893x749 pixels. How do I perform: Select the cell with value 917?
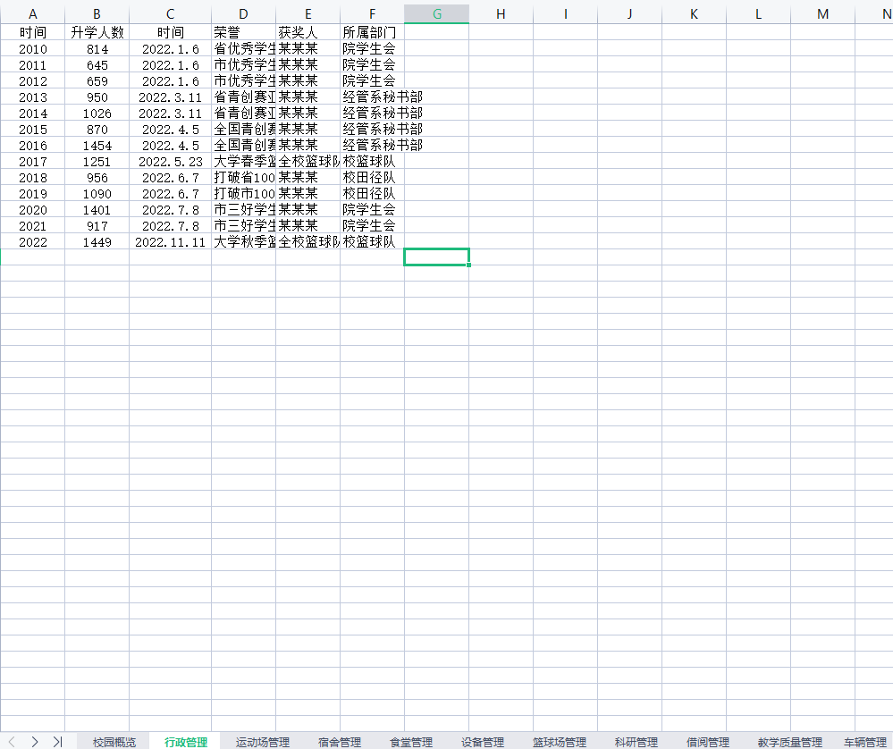click(97, 226)
